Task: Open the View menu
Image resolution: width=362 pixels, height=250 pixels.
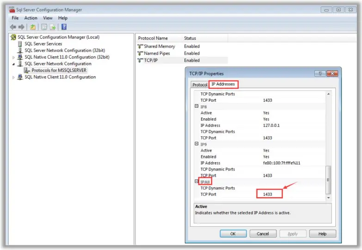Action: click(48, 18)
